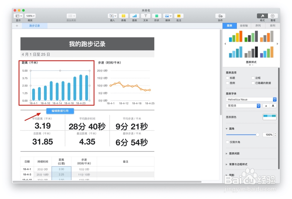Enable the Legend (图例) checkbox

tap(227, 83)
